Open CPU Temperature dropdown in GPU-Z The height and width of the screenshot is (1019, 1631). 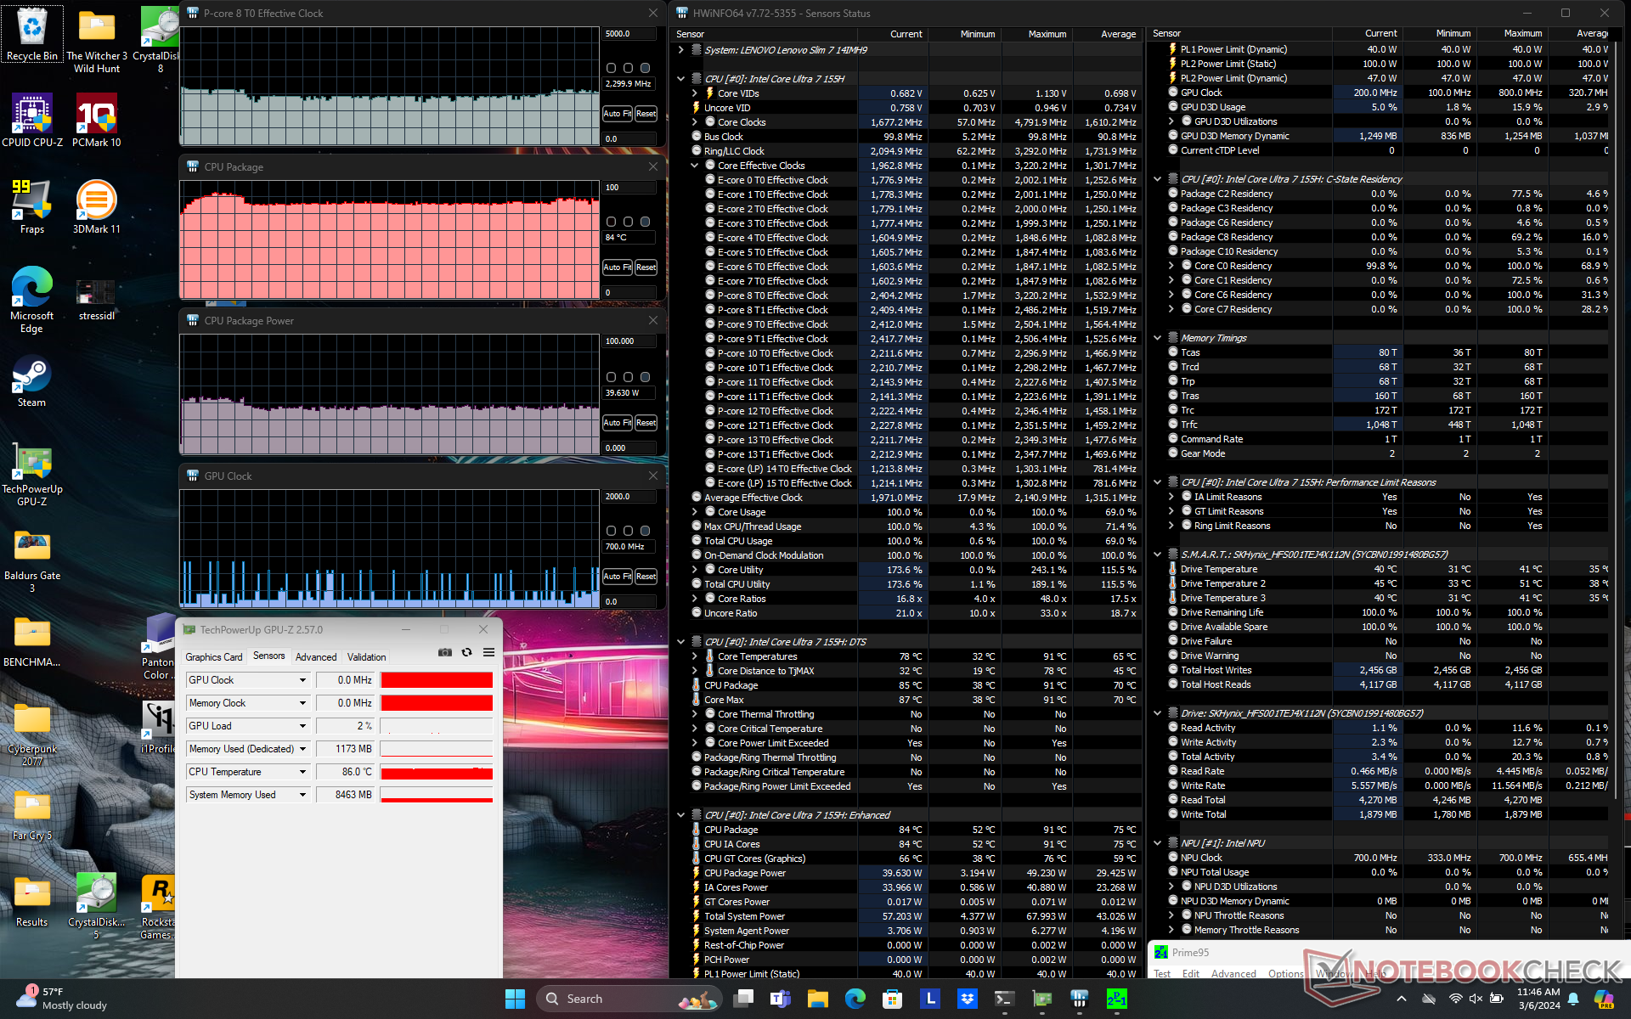(302, 772)
